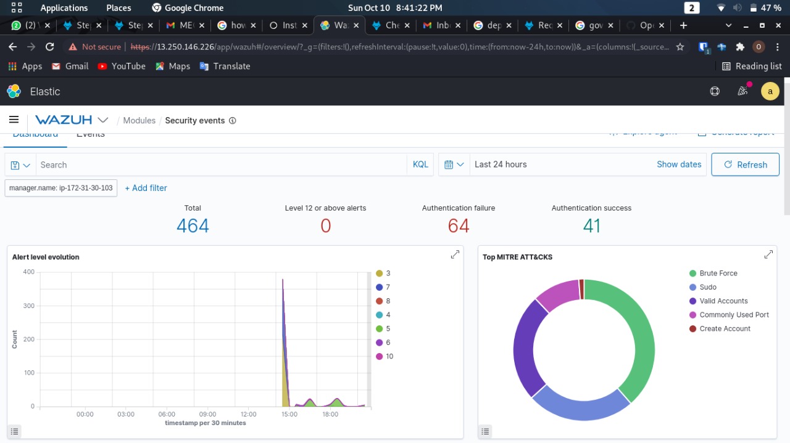Open the Maps bookmark

tap(173, 66)
